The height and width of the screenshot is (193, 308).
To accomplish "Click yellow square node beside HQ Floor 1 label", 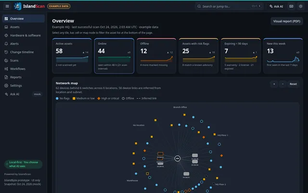I will click(x=215, y=134).
